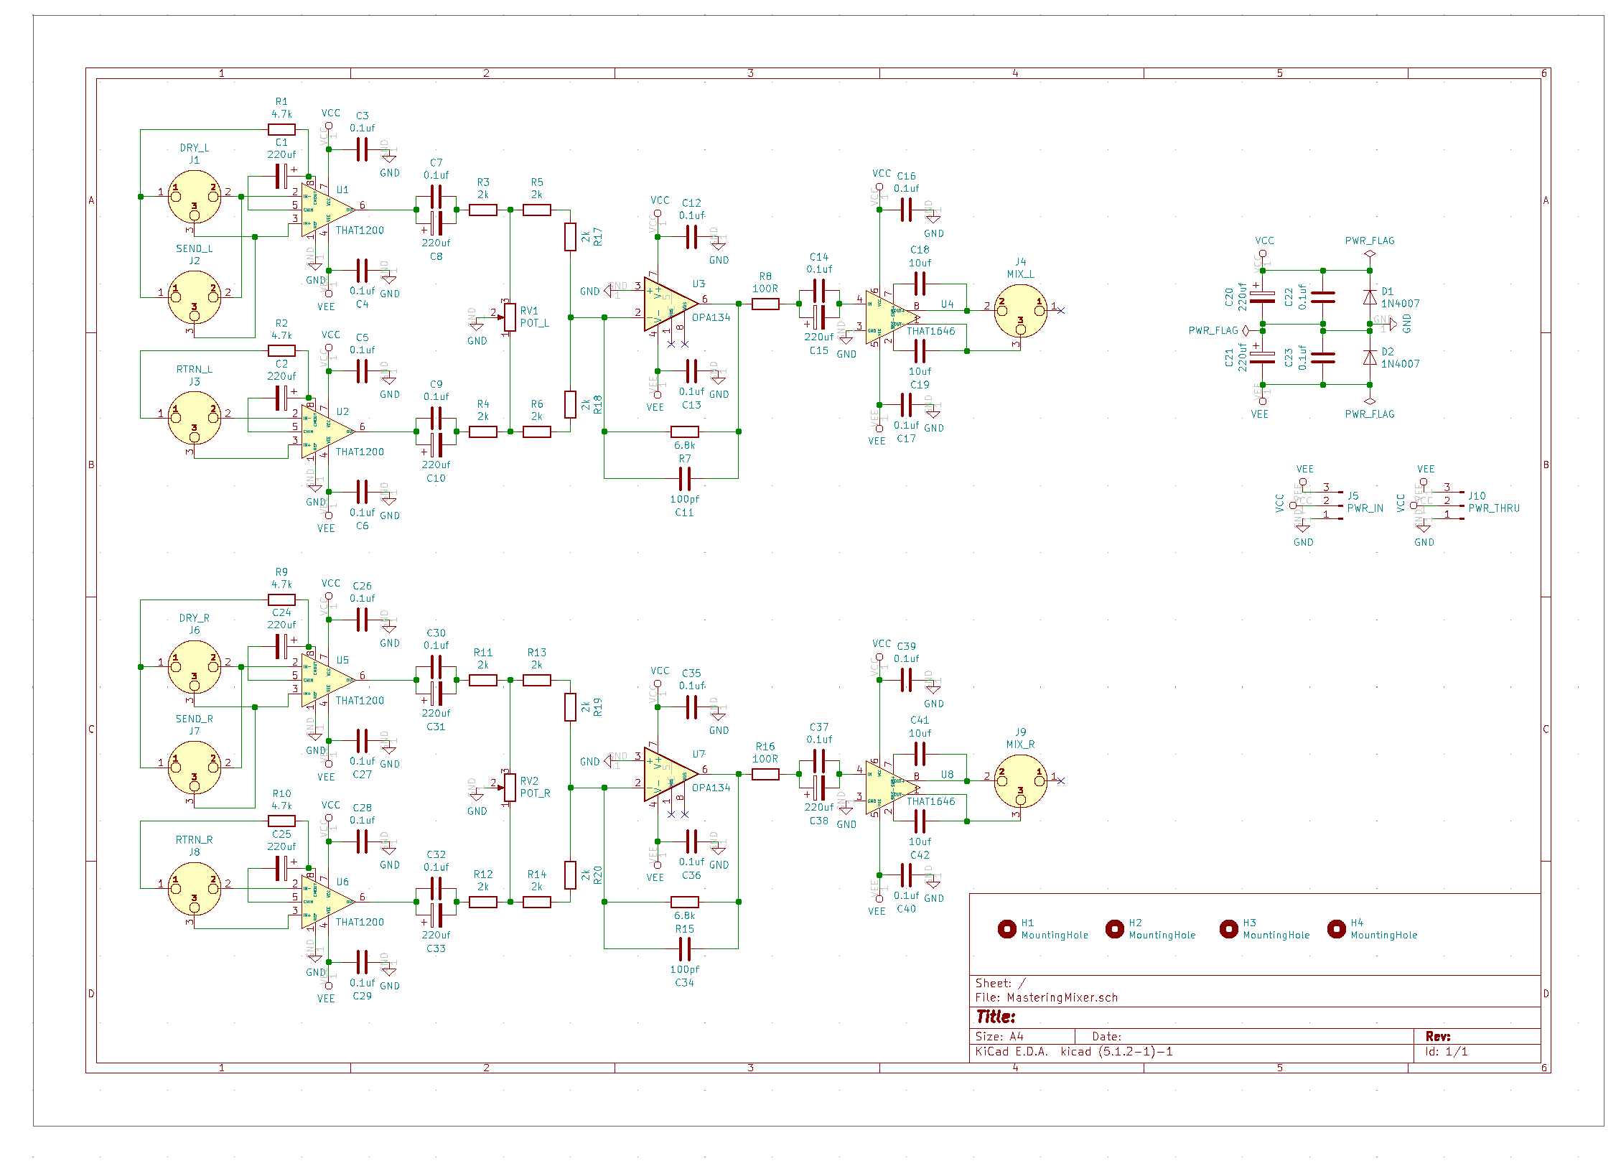
Task: Select potentiometer RV2 POT_R
Action: coord(509,788)
